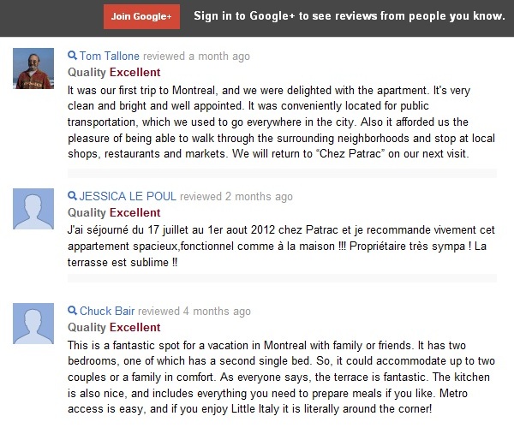Click Chuck Bair's review about Little Italy
Screen dimensions: 514x428
coord(281,377)
